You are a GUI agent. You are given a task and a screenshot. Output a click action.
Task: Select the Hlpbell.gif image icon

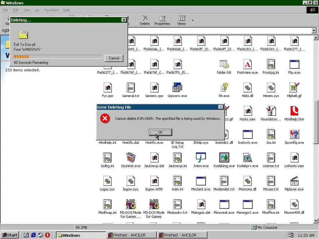click(x=294, y=87)
